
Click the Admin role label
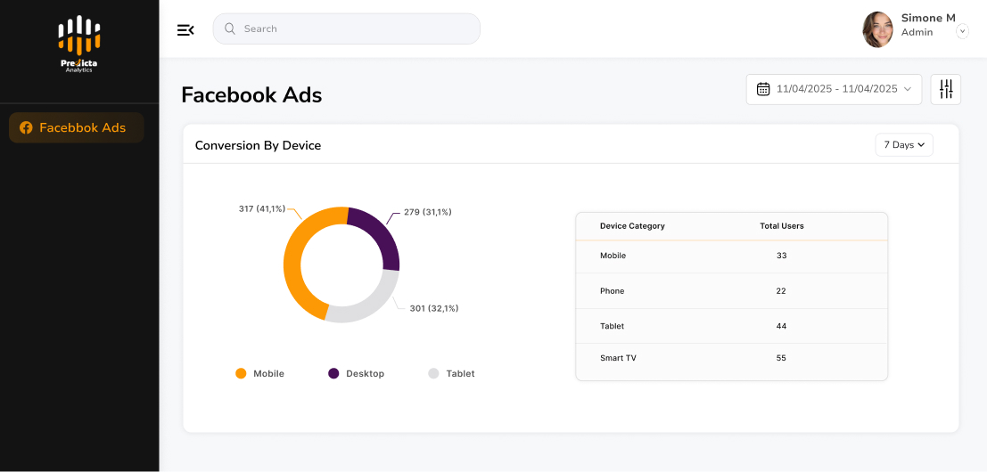[x=917, y=32]
